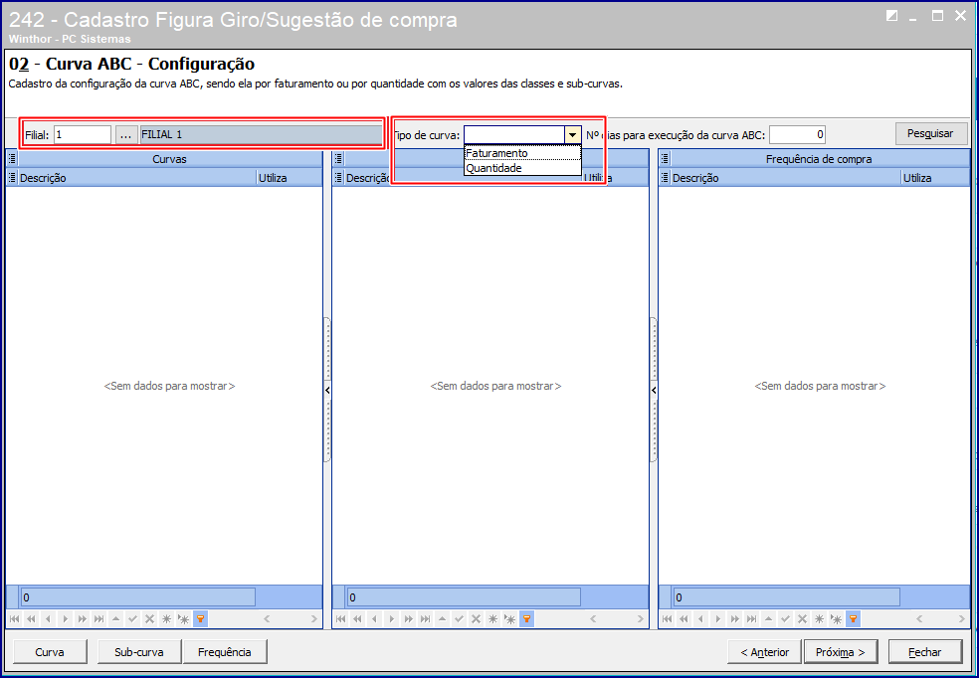Screen dimensions: 979x678
Task: Click the edit triangle icon in Curvas navigator
Action: (115, 618)
